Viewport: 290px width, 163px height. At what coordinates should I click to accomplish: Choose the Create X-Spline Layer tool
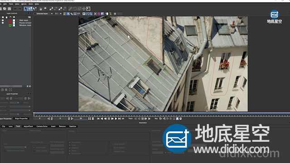pos(51,9)
